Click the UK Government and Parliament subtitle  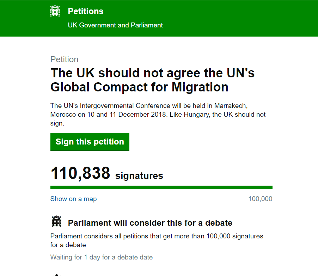[x=115, y=25]
